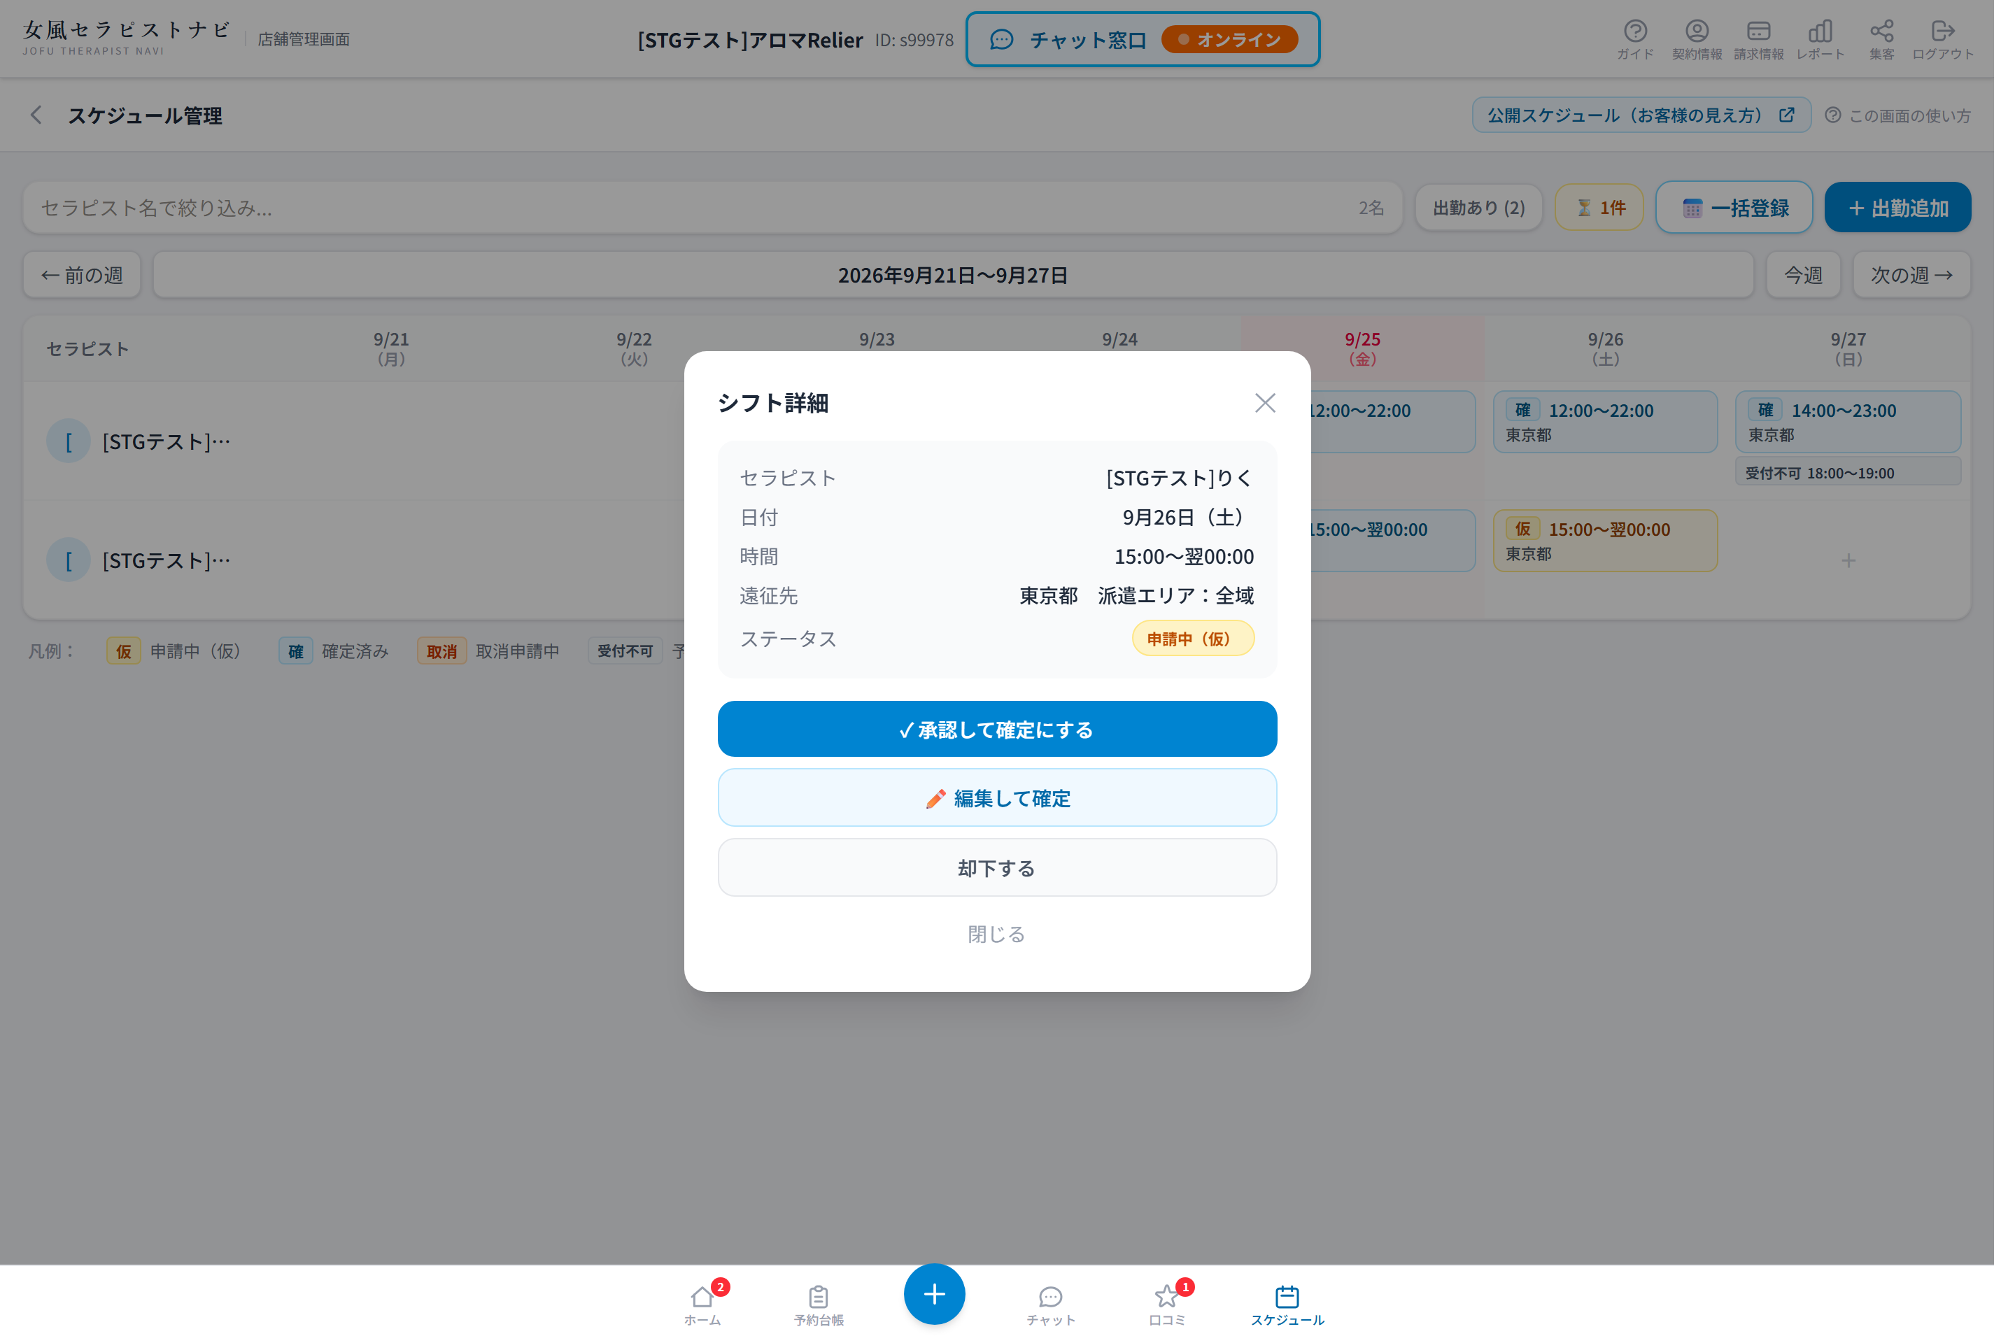The image size is (2015, 1343).
Task: Open 予約台帳 in the bottom navigation
Action: point(819,1305)
